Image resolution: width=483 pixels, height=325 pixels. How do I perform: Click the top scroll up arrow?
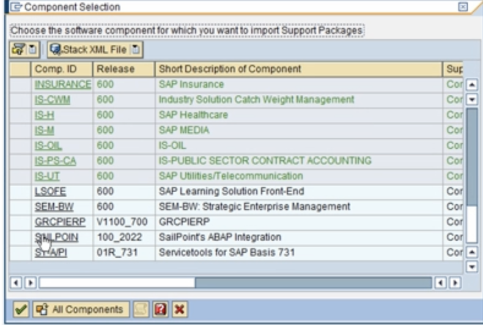click(472, 84)
